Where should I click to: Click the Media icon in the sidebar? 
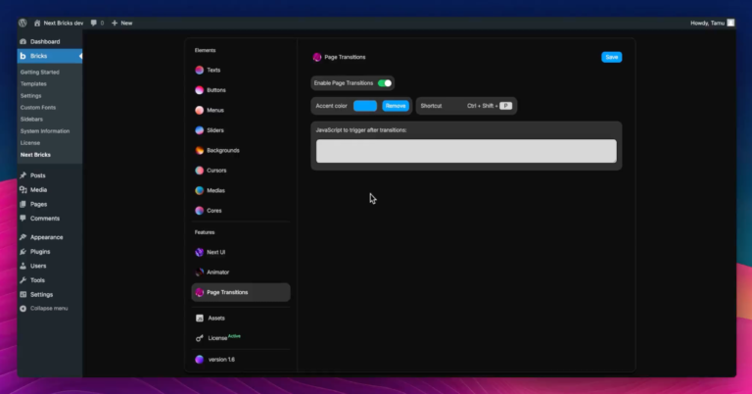23,189
